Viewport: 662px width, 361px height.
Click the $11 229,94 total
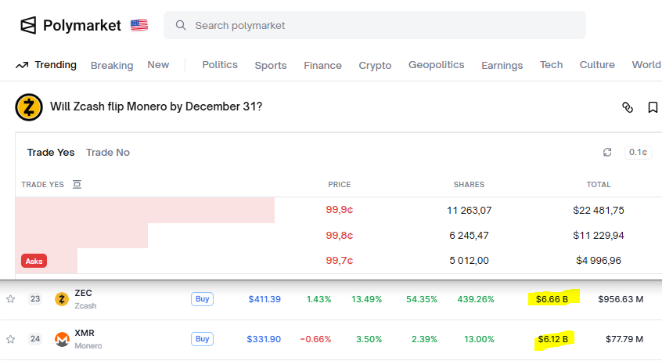599,236
